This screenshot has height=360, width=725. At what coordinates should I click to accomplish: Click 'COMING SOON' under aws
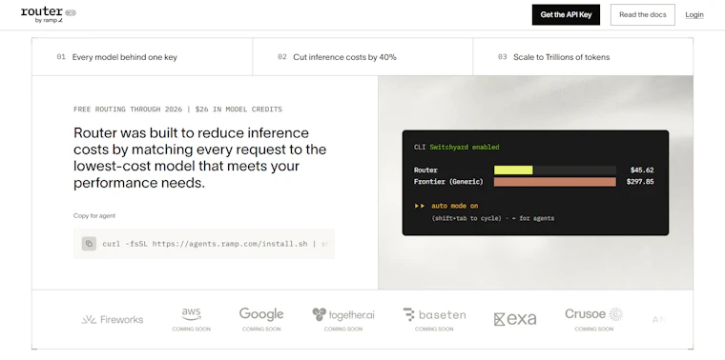pos(191,330)
